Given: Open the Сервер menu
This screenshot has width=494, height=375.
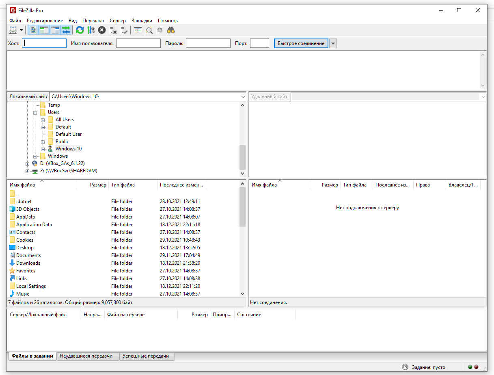Looking at the screenshot, I should [118, 21].
